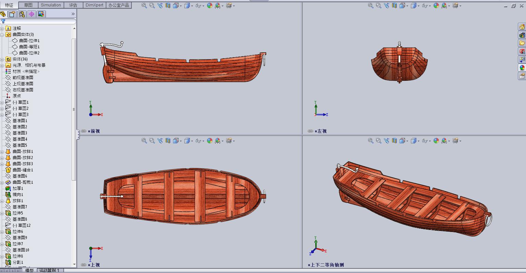Switch to the 模型 bottom tab
526x273 pixels.
pos(29,271)
